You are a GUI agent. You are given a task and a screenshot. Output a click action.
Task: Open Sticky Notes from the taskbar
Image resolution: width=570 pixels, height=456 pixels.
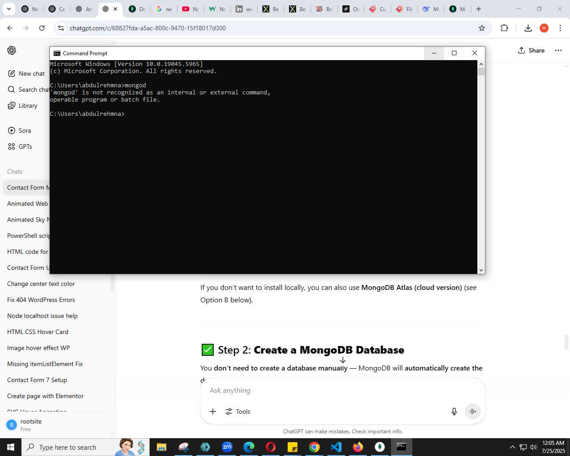[293, 447]
